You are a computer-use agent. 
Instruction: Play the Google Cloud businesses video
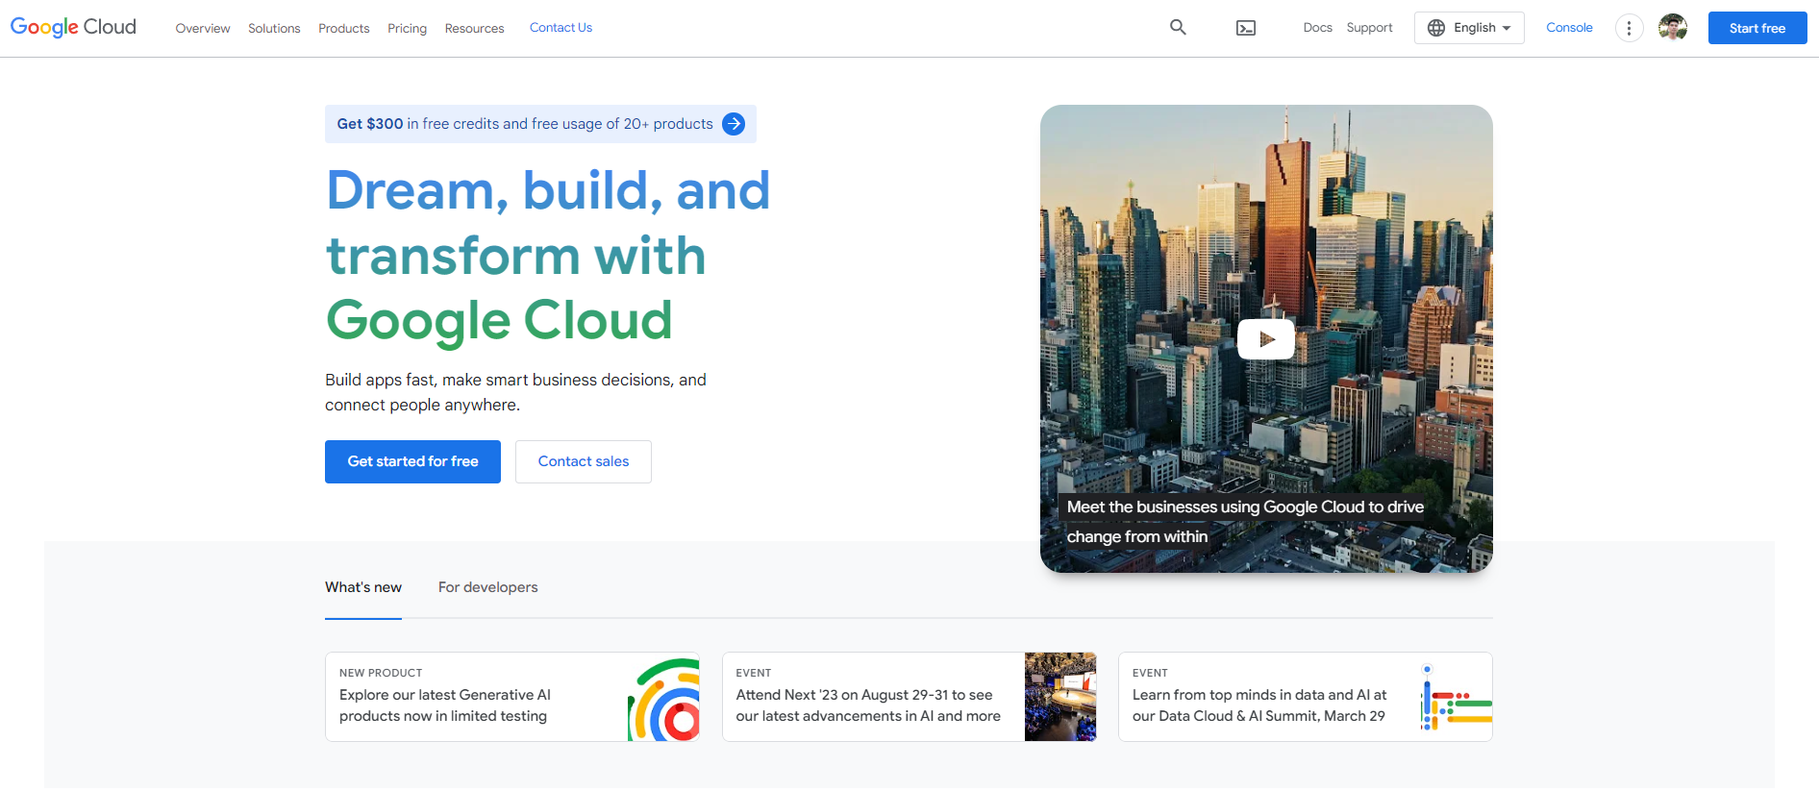pyautogui.click(x=1265, y=339)
